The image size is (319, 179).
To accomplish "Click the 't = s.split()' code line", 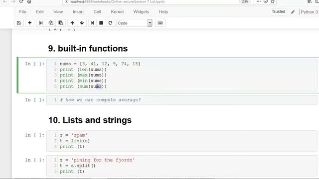I will 78,166.
